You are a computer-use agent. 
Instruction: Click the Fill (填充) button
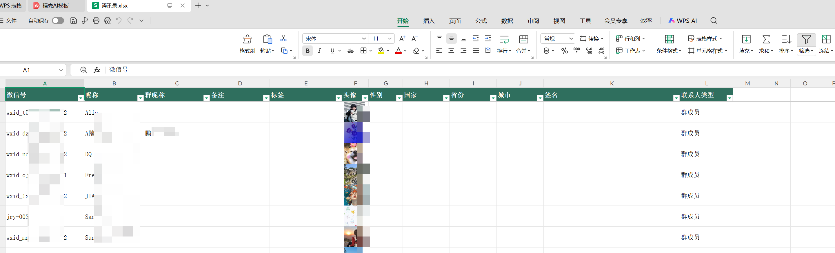[x=746, y=44]
